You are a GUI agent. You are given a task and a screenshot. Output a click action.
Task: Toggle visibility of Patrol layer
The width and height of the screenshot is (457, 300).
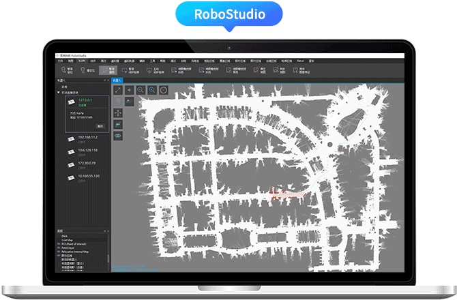point(59,246)
